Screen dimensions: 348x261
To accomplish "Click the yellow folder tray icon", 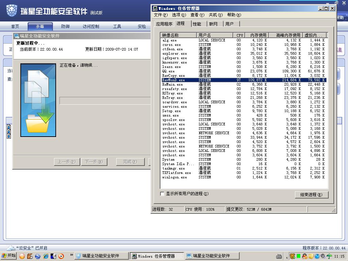I will (x=311, y=256).
